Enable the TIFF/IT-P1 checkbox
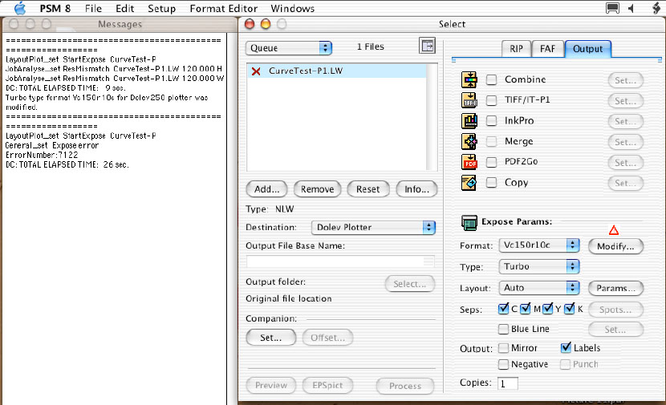666x405 pixels. click(491, 100)
